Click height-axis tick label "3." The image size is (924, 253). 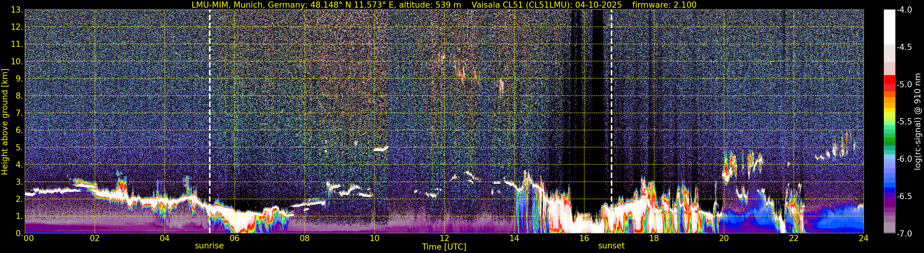(19, 182)
